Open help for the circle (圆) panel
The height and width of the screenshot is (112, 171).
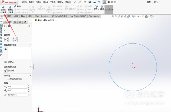pos(29,26)
